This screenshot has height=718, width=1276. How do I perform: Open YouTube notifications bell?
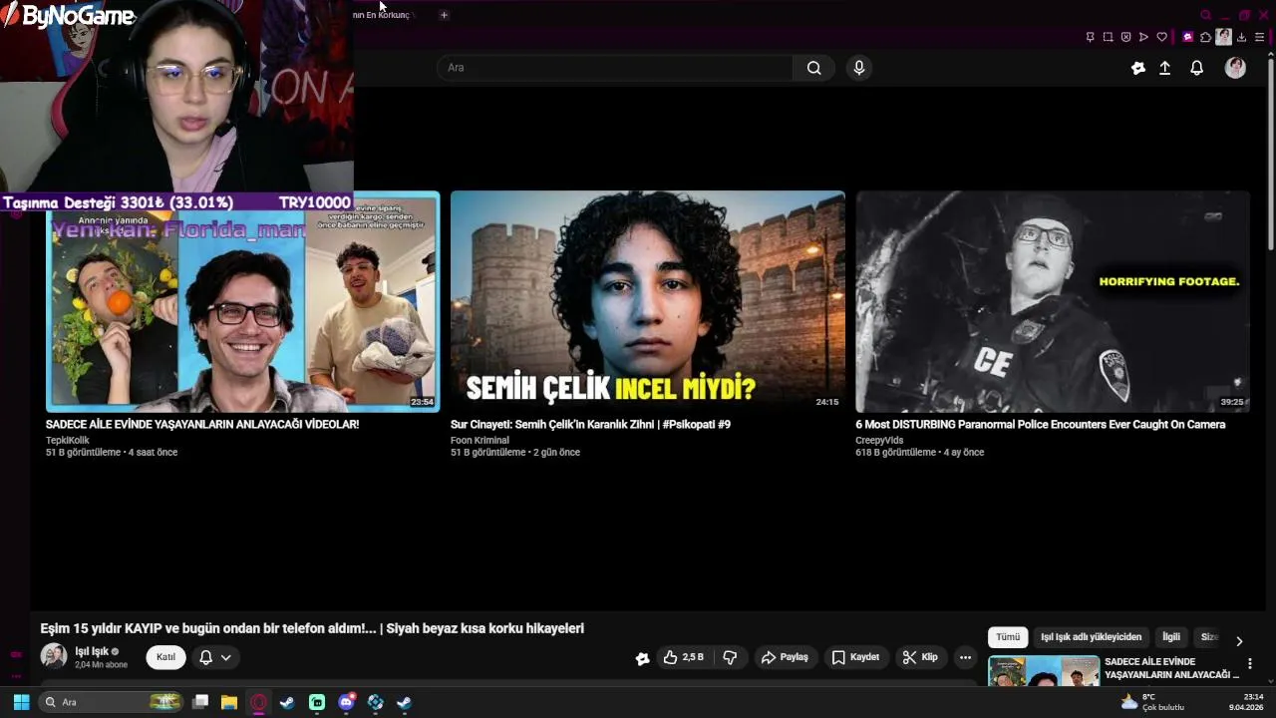pyautogui.click(x=1197, y=68)
